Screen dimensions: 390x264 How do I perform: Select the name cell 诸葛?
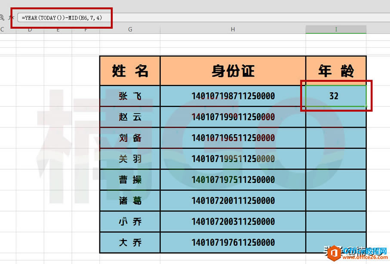(130, 201)
